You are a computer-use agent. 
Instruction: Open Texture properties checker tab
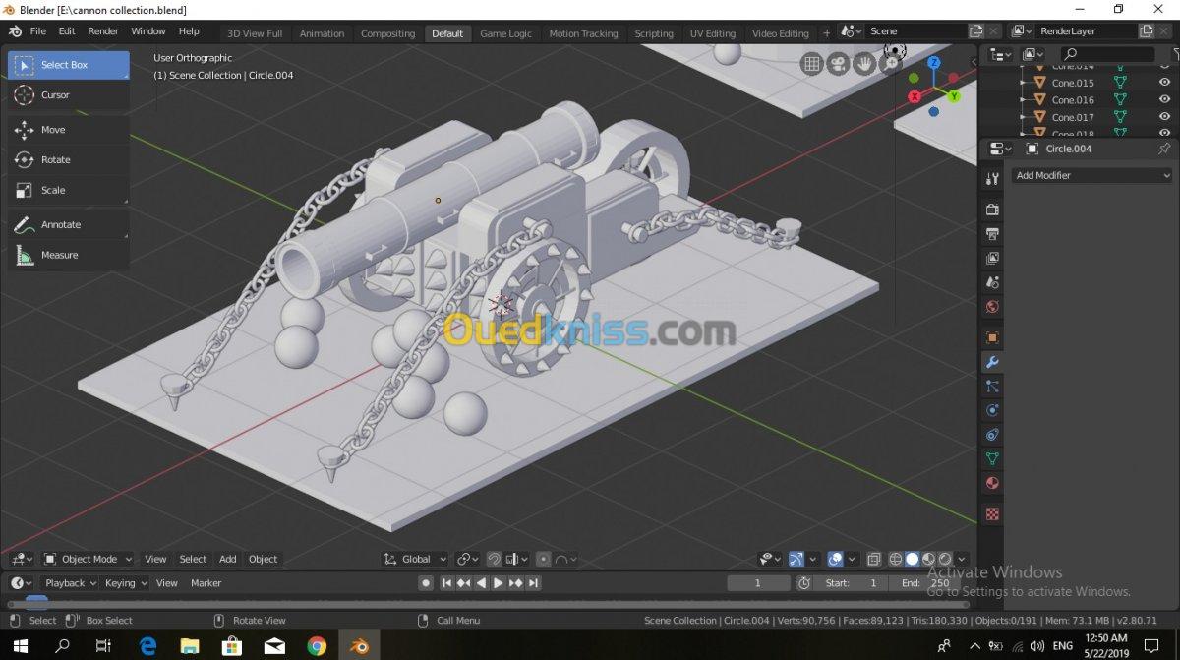pos(992,513)
